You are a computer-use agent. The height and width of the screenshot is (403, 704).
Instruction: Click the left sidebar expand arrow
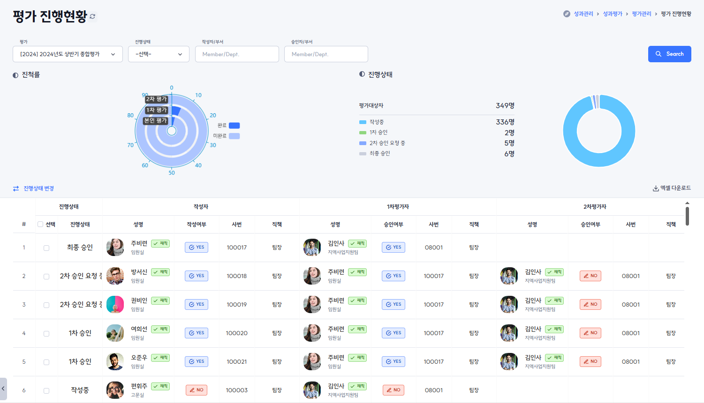[x=3, y=388]
